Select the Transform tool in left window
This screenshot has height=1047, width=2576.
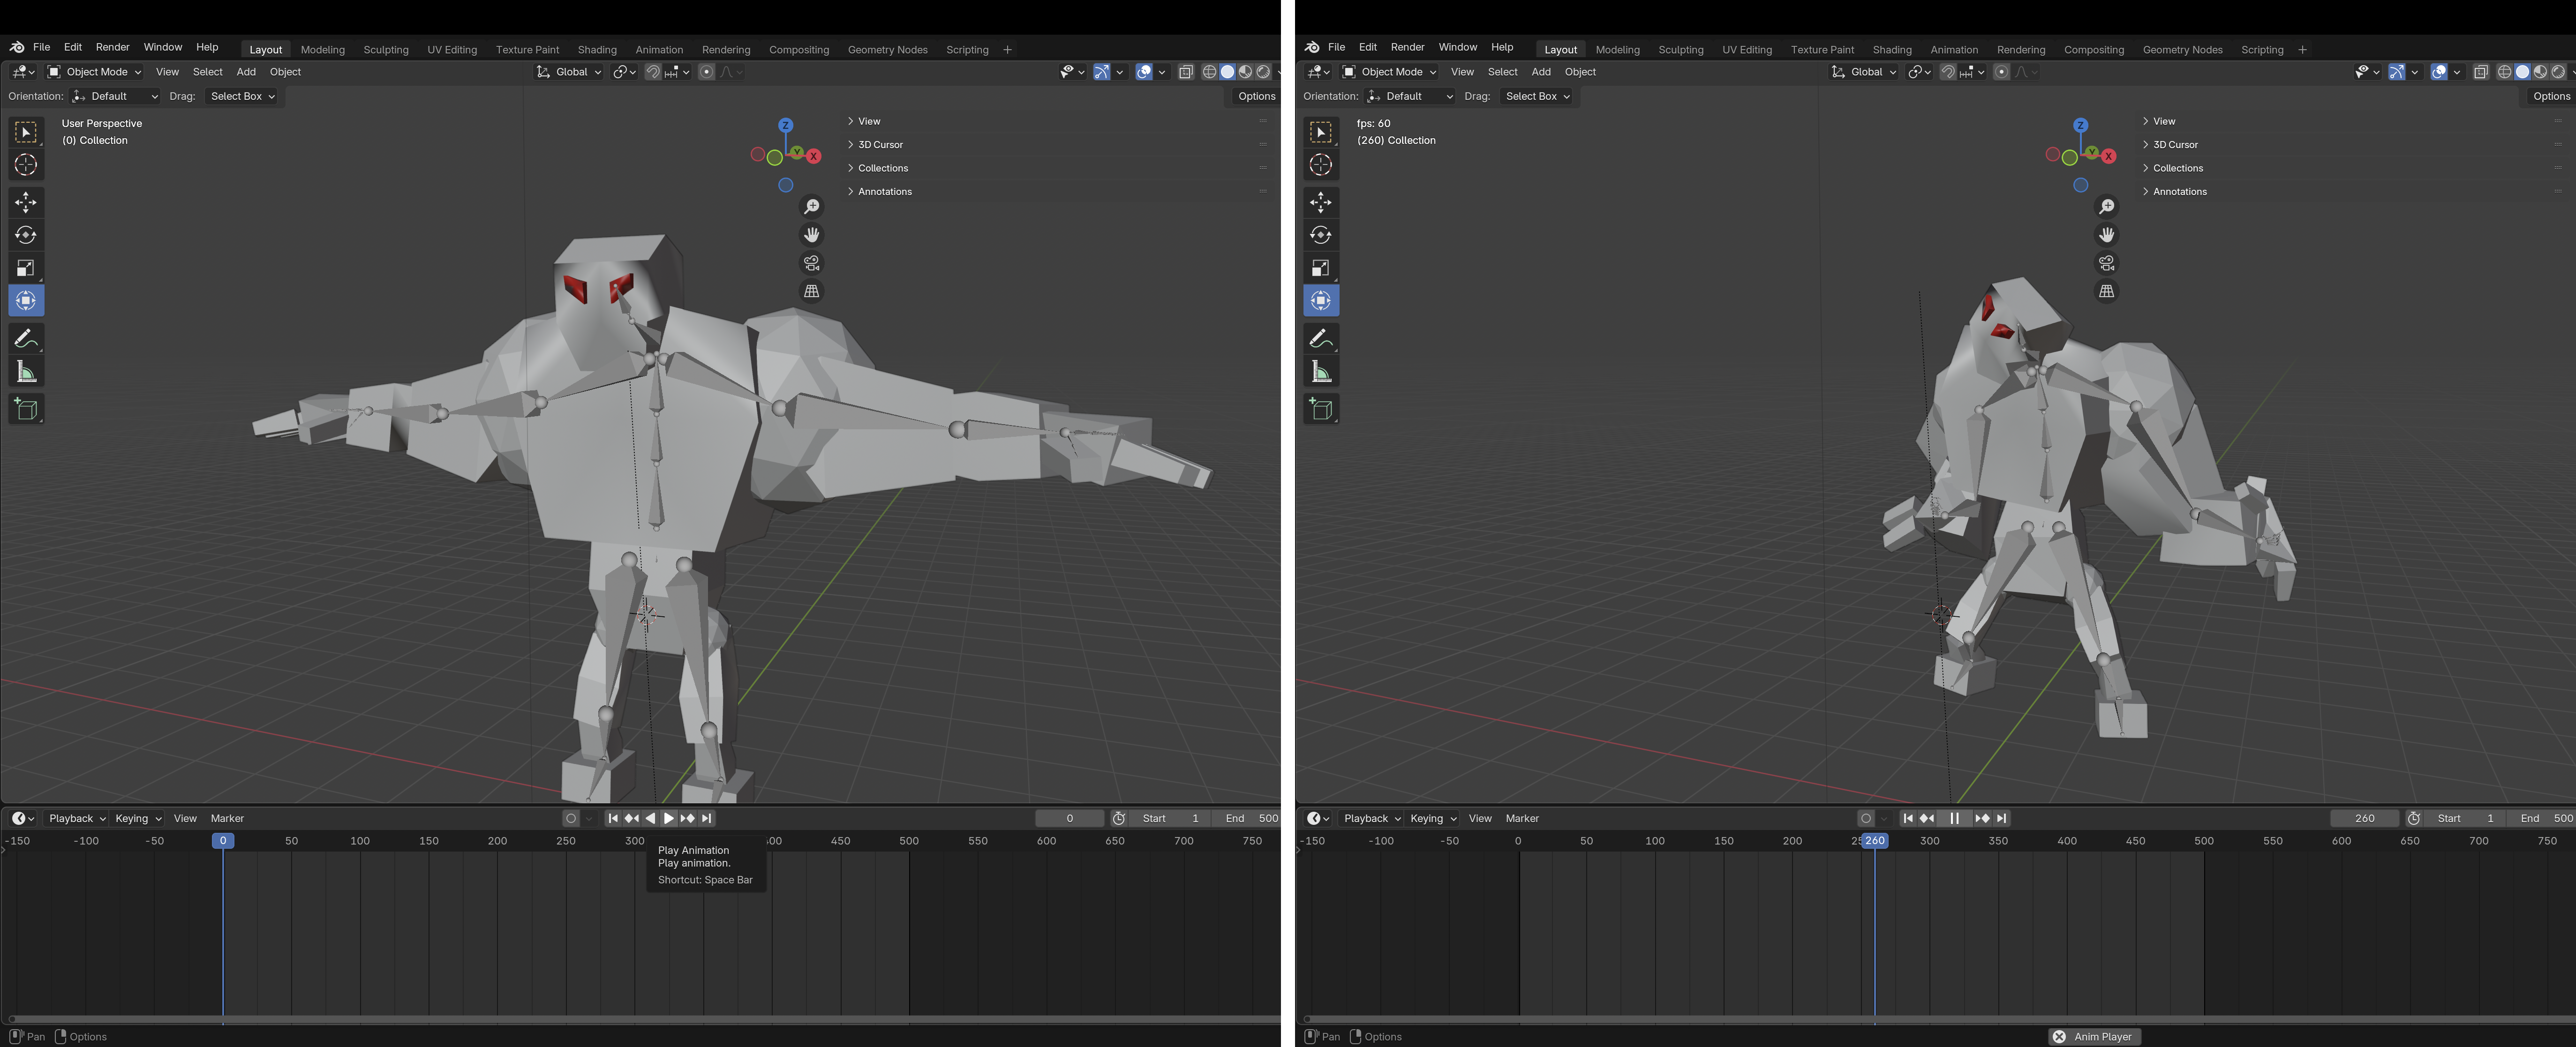(26, 301)
